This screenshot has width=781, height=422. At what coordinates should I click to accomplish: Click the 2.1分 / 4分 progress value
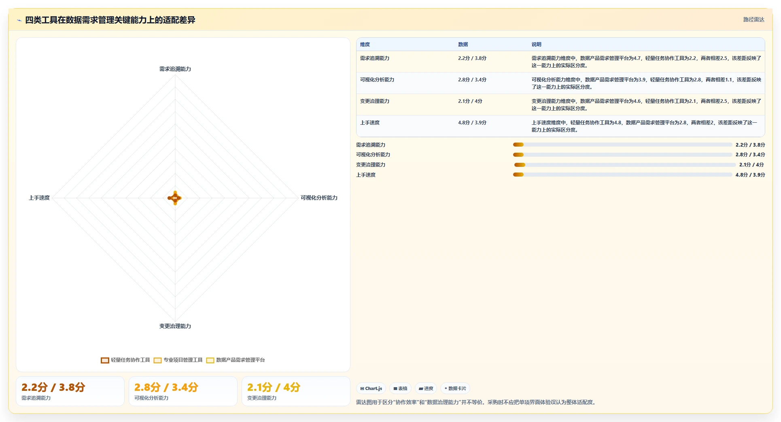(751, 165)
